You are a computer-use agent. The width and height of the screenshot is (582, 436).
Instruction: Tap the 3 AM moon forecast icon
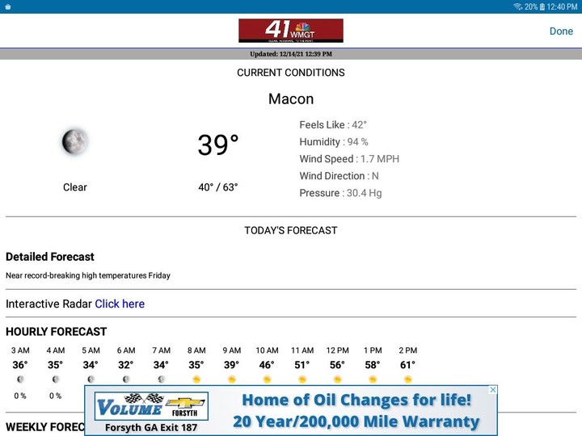coord(20,379)
